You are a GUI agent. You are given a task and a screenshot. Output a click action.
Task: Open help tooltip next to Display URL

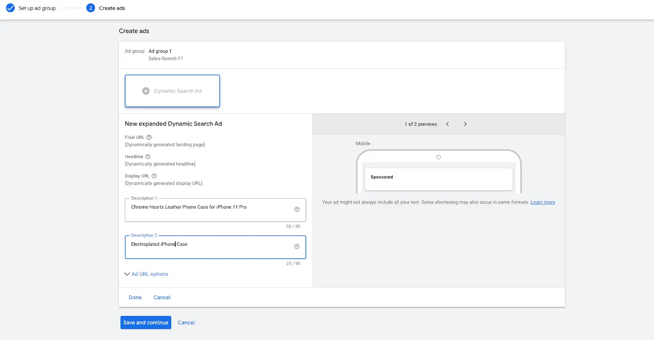(154, 176)
